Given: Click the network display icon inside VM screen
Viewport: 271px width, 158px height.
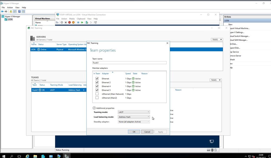Looking at the screenshot, I should click(x=212, y=141).
